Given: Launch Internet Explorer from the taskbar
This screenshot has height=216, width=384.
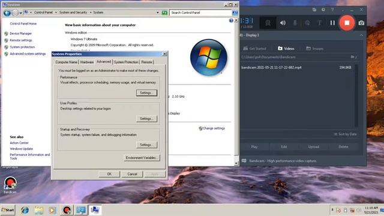Looking at the screenshot, I should pyautogui.click(x=25, y=210).
